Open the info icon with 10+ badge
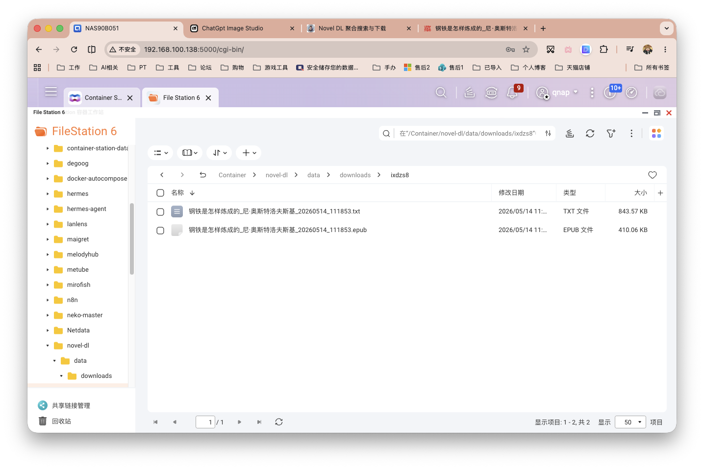Image resolution: width=704 pixels, height=469 pixels. click(609, 93)
